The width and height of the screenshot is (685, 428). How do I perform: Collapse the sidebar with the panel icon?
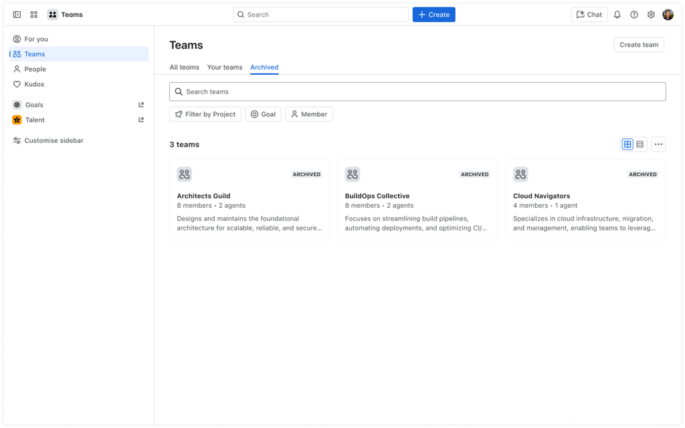[17, 14]
